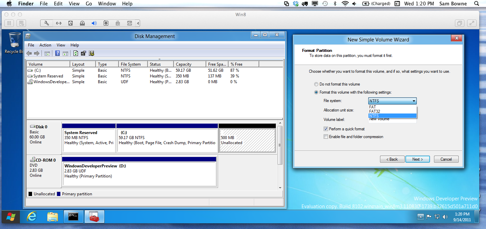Click the sound speaker icon in VM toolbar
The width and height of the screenshot is (486, 229).
click(x=94, y=23)
